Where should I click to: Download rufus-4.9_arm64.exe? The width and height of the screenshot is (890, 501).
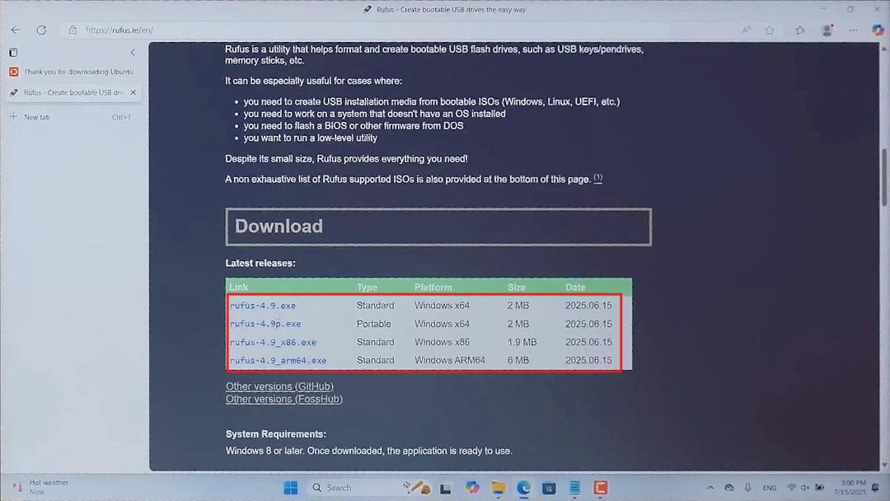[279, 360]
